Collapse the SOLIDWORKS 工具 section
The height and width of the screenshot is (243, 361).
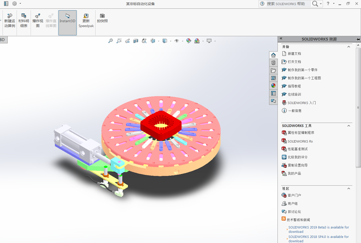point(349,126)
